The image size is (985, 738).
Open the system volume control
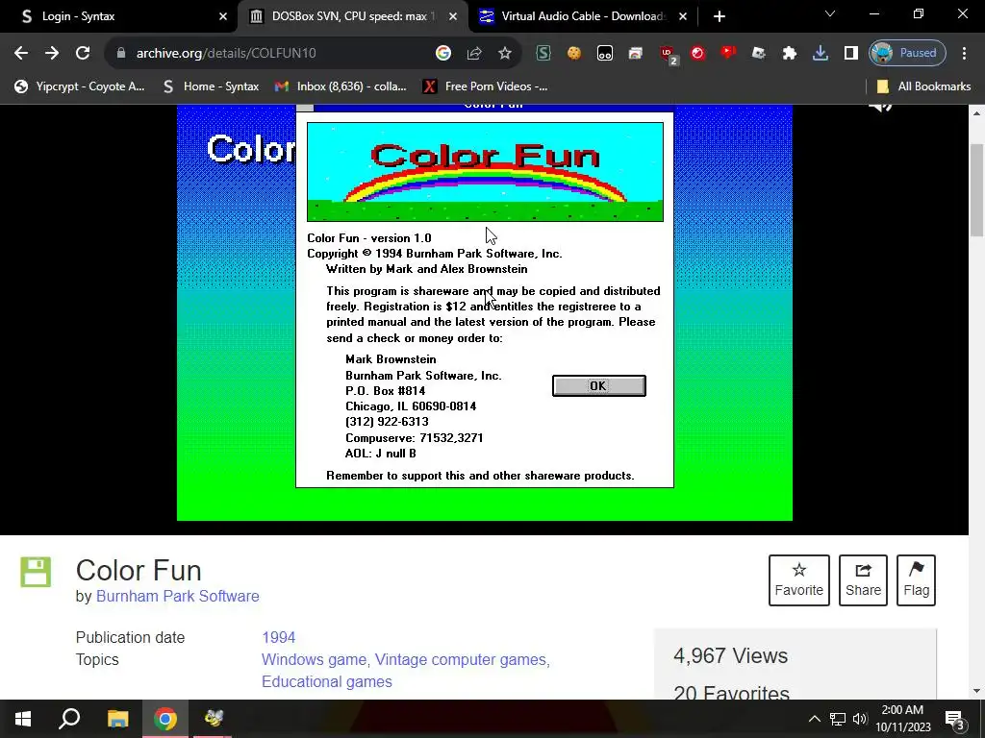[x=860, y=719]
